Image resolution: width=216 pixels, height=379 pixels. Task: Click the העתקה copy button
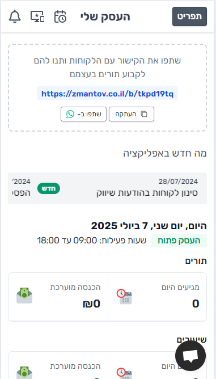[132, 114]
